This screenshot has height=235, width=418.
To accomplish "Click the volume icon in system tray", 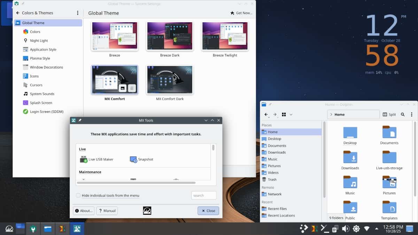I will click(346, 229).
